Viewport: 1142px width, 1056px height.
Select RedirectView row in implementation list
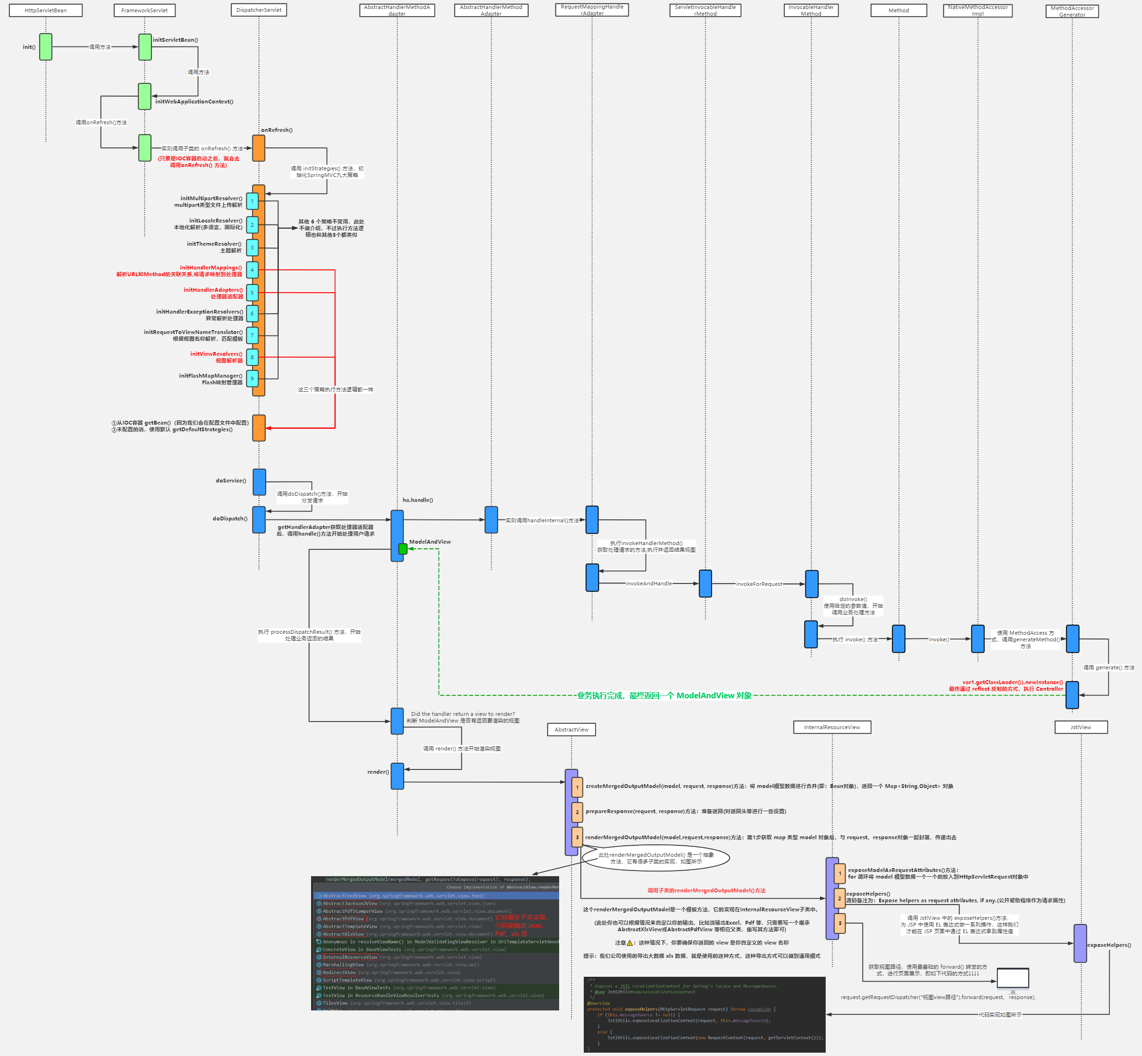point(436,973)
